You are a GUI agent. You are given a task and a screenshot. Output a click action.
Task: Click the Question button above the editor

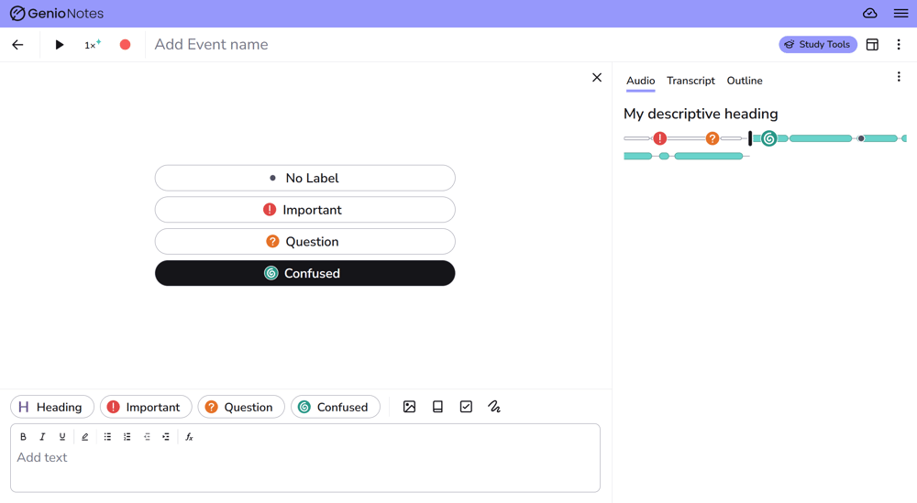(241, 407)
